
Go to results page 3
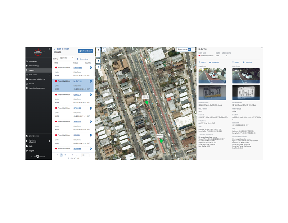(65, 155)
